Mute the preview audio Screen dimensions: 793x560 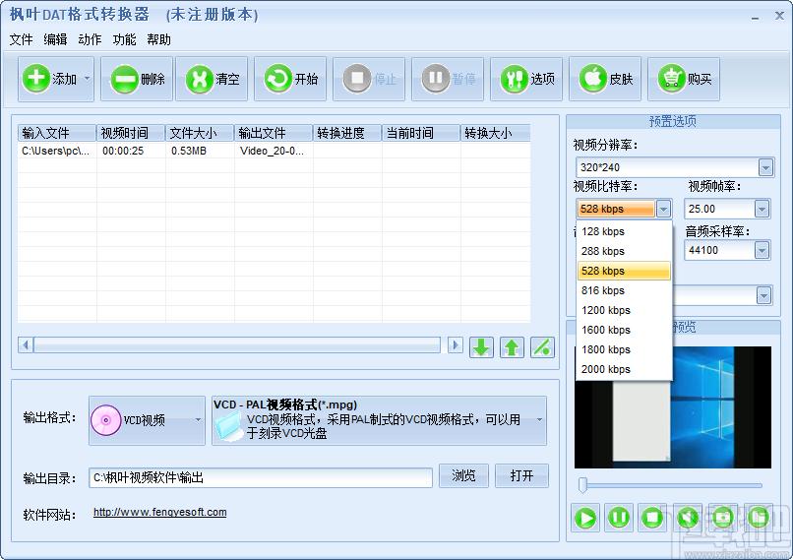(688, 517)
